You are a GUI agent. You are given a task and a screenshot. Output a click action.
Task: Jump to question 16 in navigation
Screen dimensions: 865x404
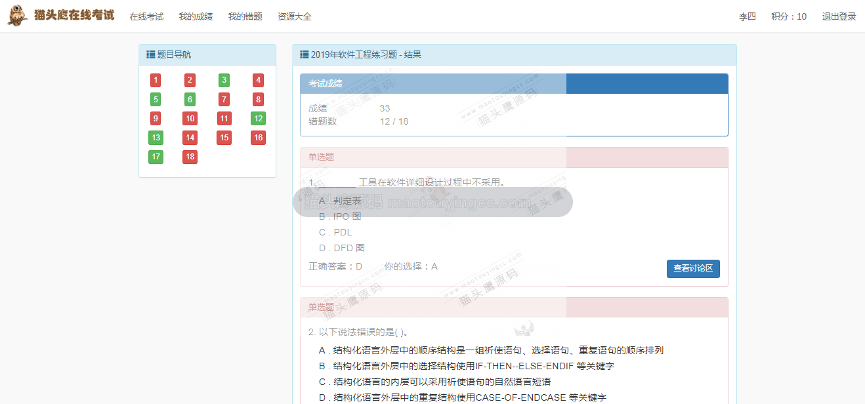coord(259,138)
